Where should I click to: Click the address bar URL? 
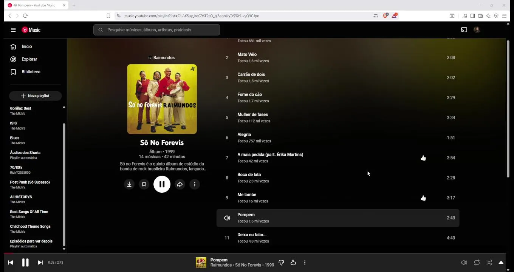tap(192, 16)
